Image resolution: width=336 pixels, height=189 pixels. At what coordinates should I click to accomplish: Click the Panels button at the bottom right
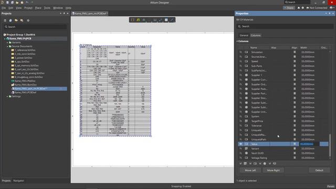pos(331,186)
